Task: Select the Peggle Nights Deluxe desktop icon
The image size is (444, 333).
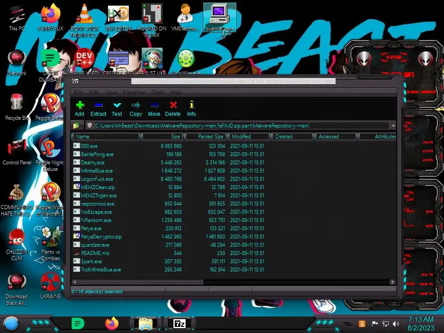Action: pyautogui.click(x=50, y=155)
